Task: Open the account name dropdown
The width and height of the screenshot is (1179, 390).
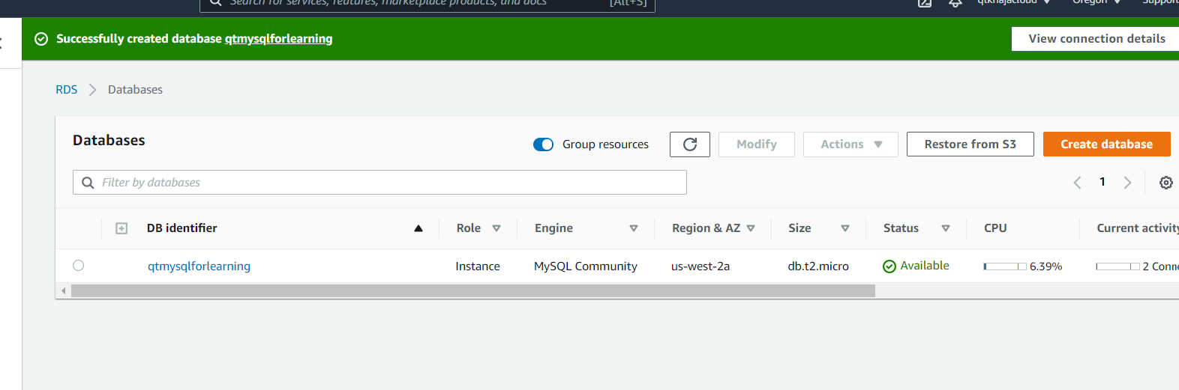Action: pos(1013,2)
